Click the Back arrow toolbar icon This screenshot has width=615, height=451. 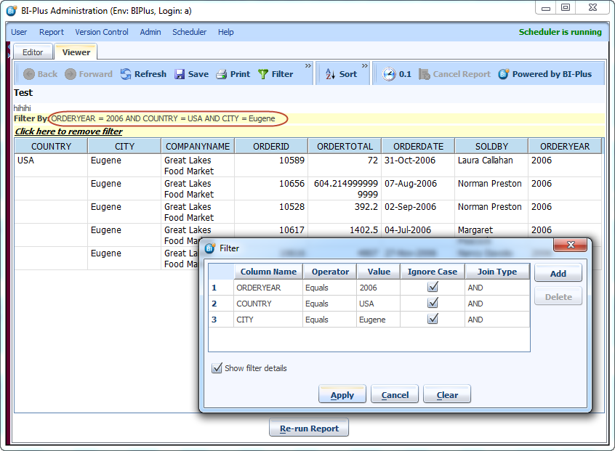click(29, 74)
